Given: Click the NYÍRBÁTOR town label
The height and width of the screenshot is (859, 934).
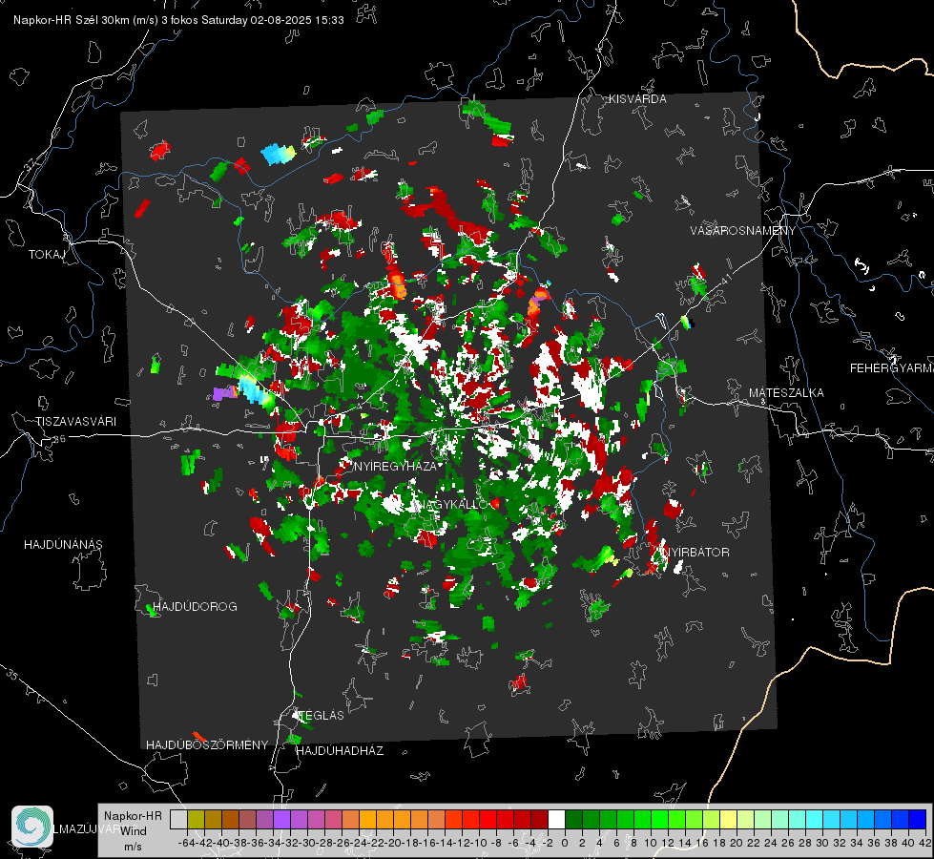Looking at the screenshot, I should (695, 553).
